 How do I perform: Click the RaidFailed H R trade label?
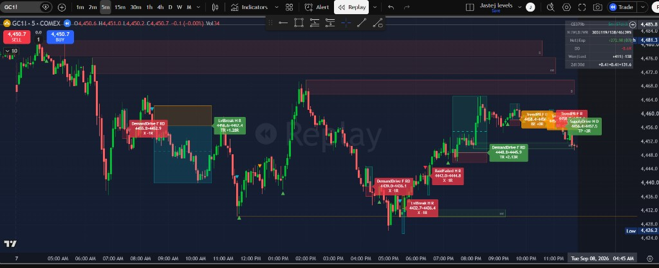[448, 175]
